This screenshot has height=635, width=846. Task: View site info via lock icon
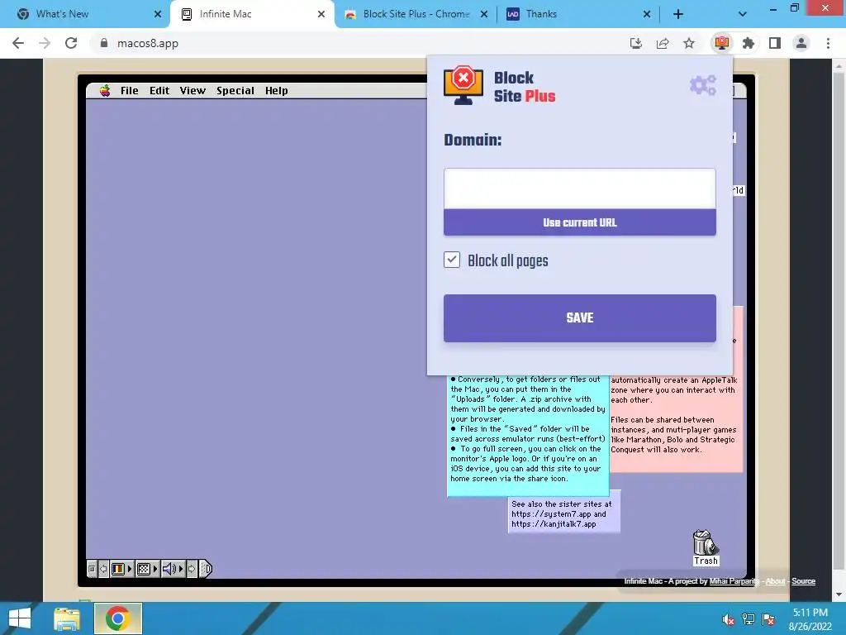(x=104, y=43)
